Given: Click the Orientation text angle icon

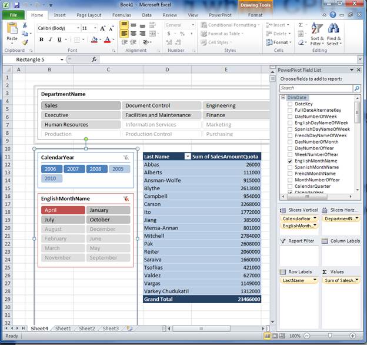Looking at the screenshot, I should (146, 42).
